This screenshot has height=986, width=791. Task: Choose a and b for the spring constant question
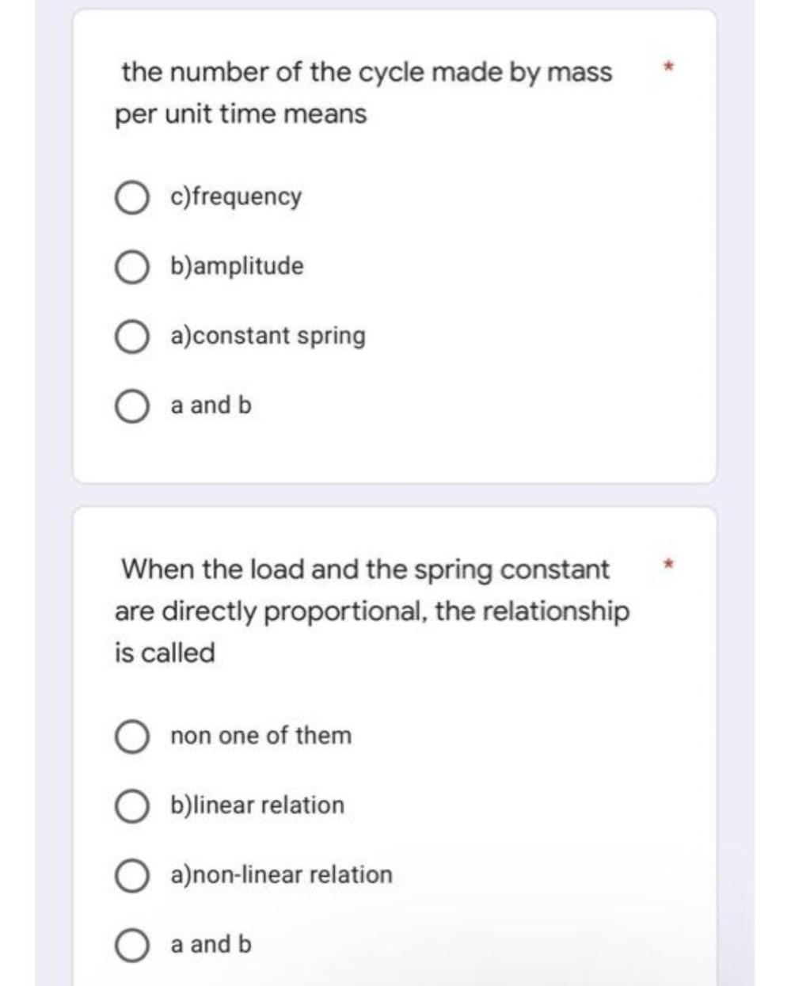(133, 944)
